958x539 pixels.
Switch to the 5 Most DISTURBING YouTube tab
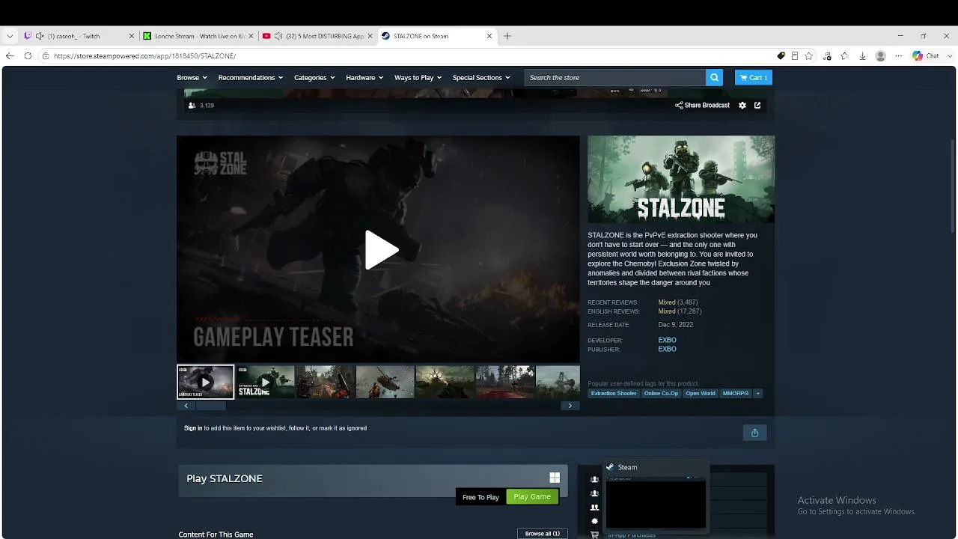tap(318, 36)
